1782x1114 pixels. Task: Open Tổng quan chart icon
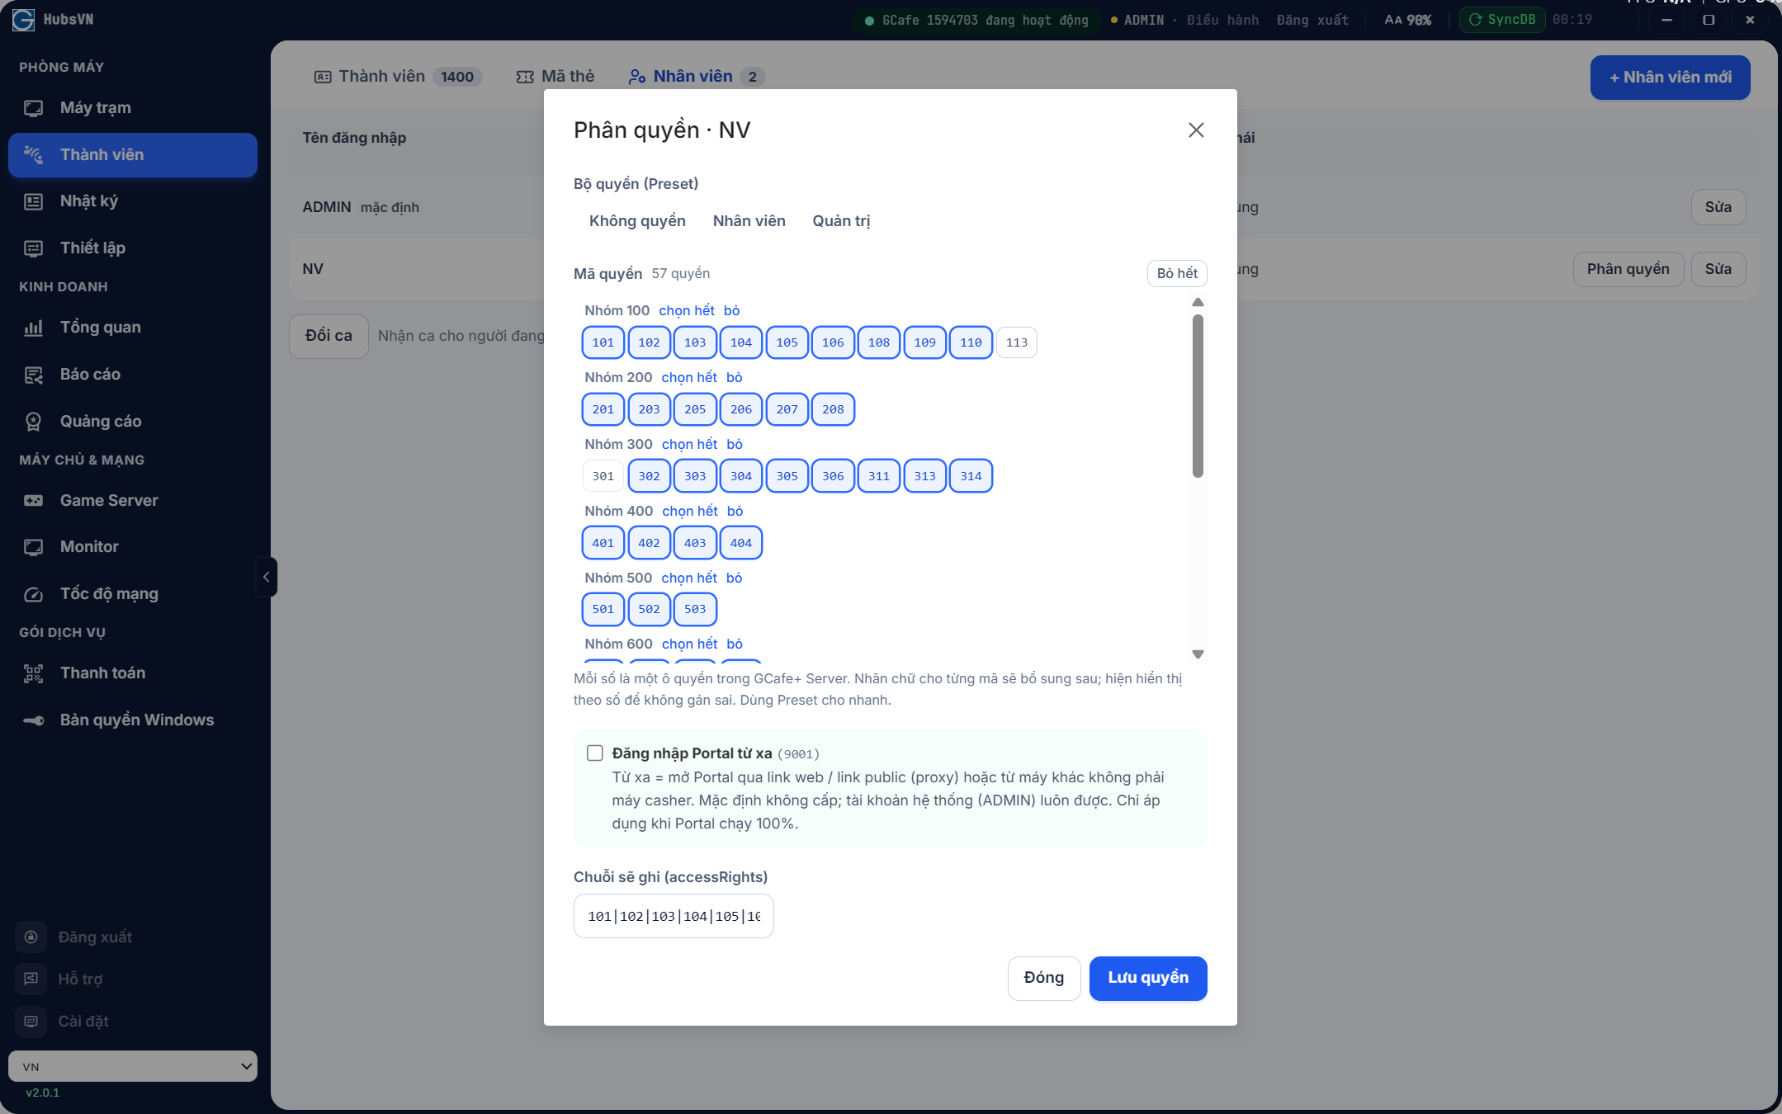pyautogui.click(x=33, y=328)
